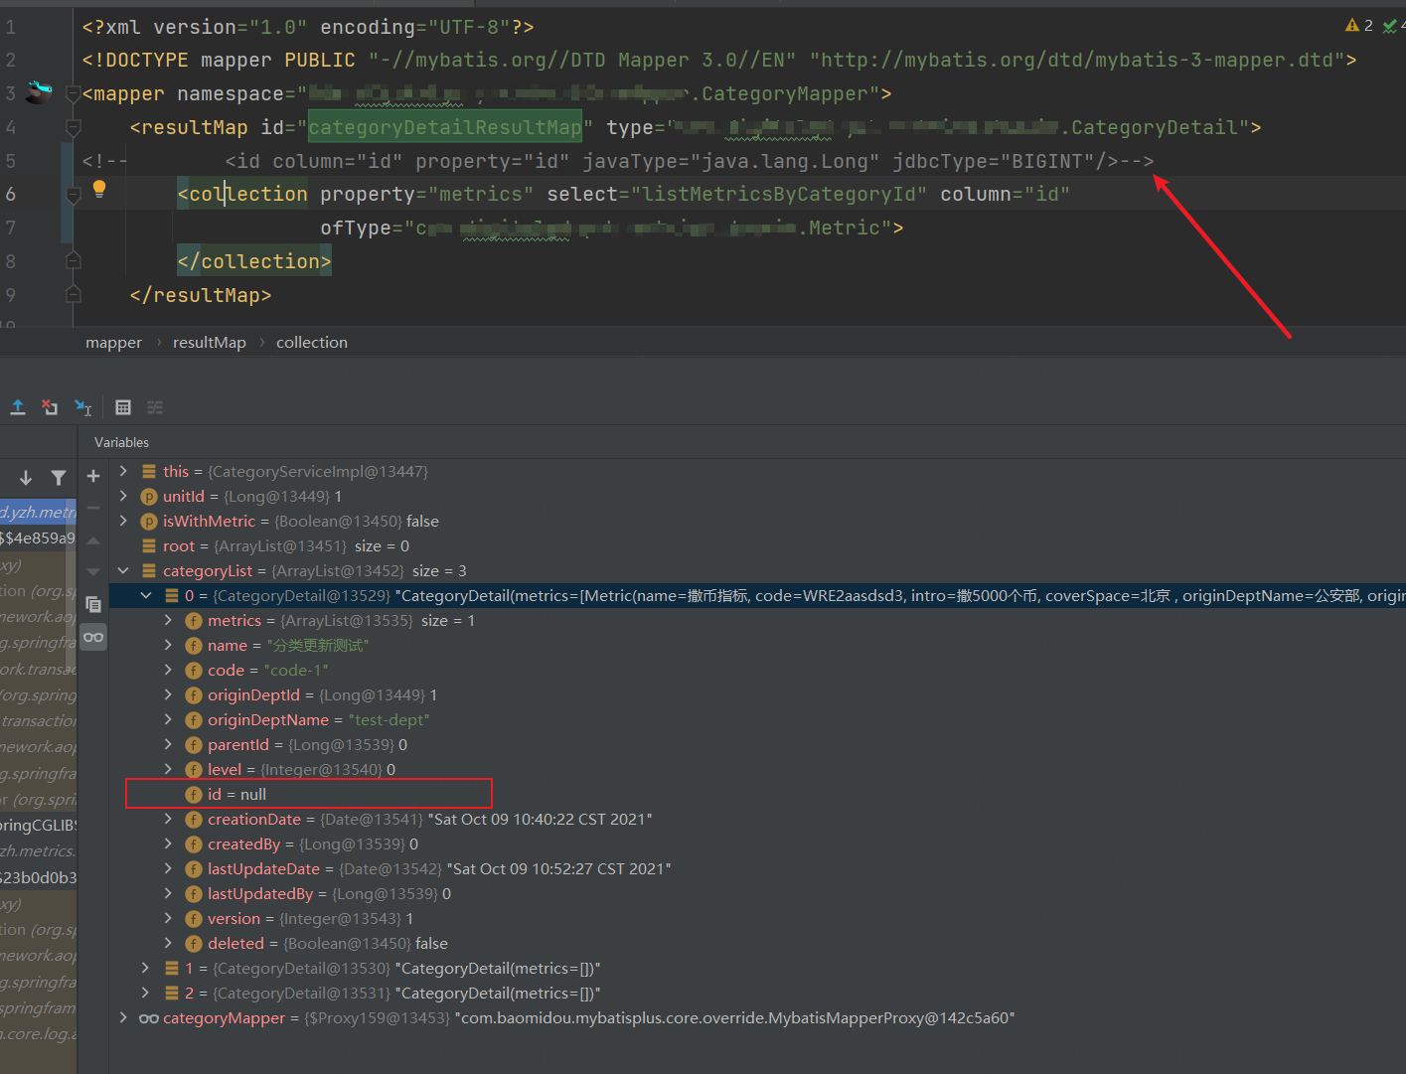
Task: Expand the metrics field node
Action: [x=168, y=620]
